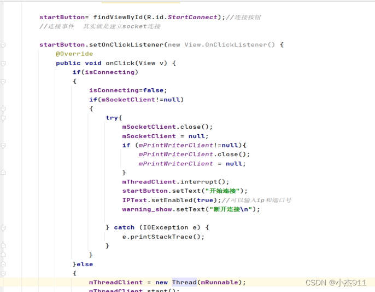Click the "断开连接\n" string literal
Image resolution: width=375 pixels, height=292 pixels.
click(x=231, y=209)
